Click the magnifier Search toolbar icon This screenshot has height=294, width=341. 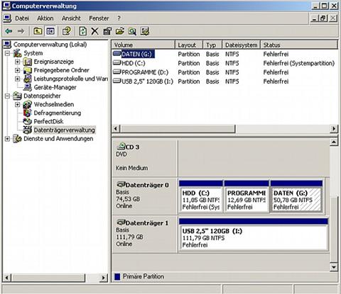coord(132,31)
